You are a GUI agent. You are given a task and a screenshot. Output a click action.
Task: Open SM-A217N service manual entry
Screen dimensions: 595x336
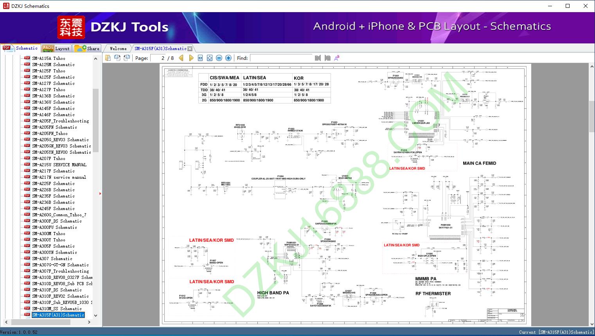pos(59,177)
